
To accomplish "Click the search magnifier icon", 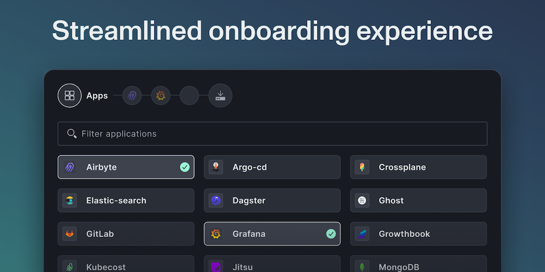I will pyautogui.click(x=72, y=133).
